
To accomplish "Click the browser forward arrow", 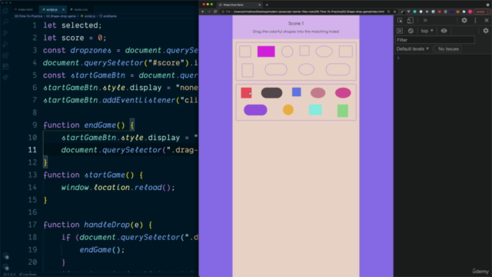I will [x=209, y=12].
